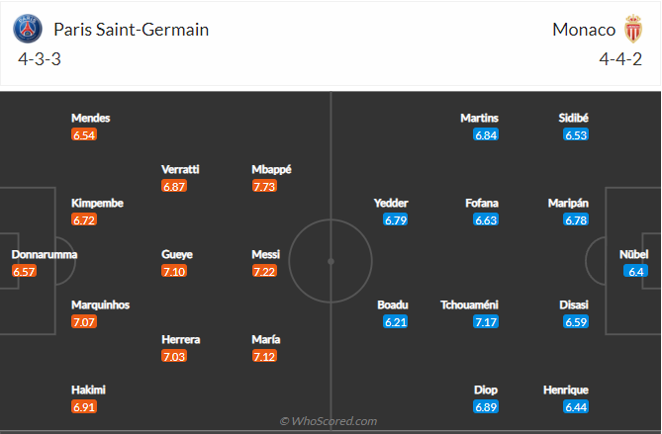The width and height of the screenshot is (662, 434).
Task: Click Boadu's 6.21 rating badge
Action: pyautogui.click(x=396, y=321)
